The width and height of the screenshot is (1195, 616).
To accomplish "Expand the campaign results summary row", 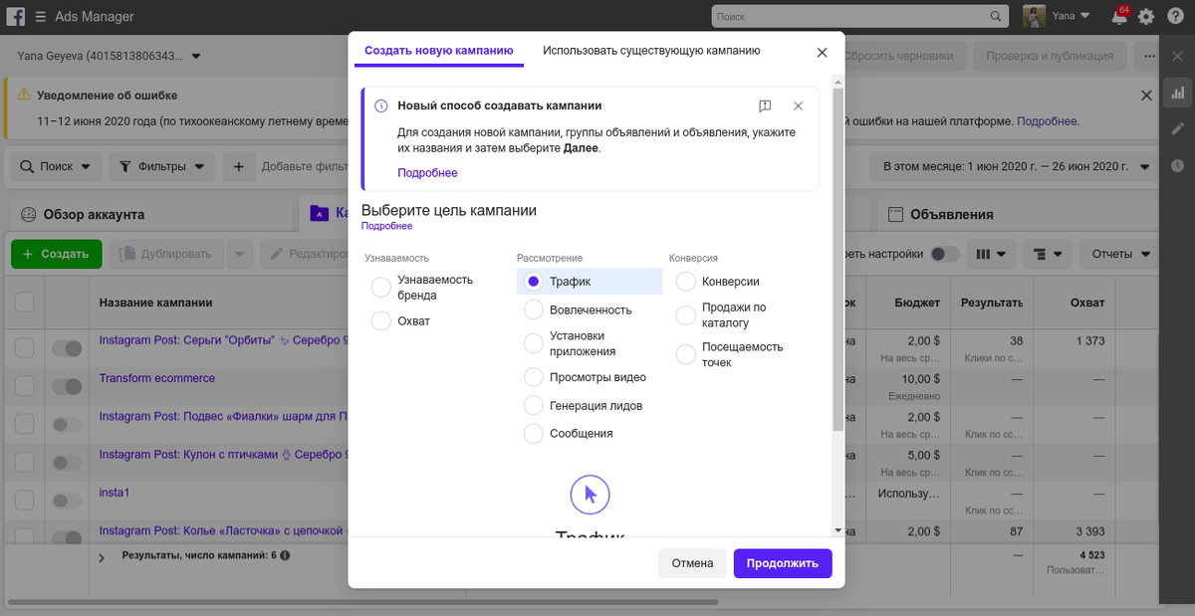I will [x=101, y=558].
